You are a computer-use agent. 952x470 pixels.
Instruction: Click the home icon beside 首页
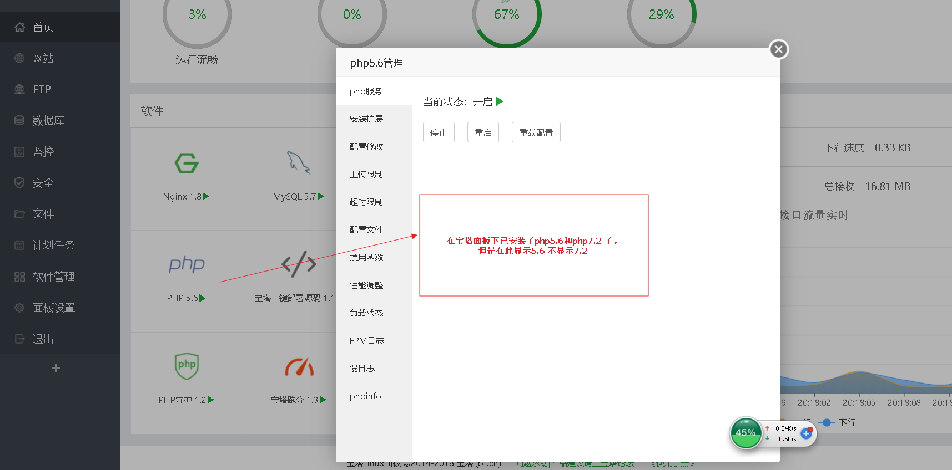pyautogui.click(x=20, y=27)
